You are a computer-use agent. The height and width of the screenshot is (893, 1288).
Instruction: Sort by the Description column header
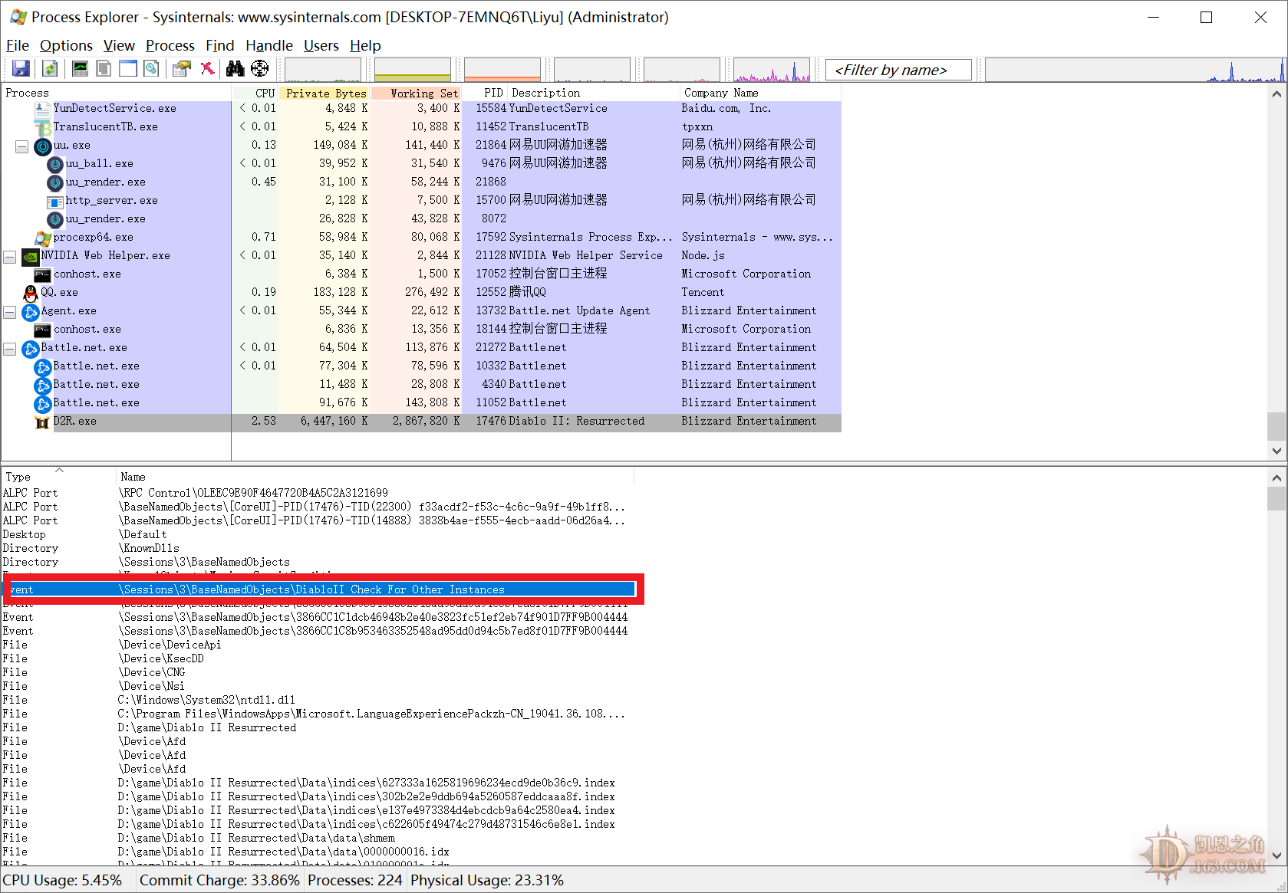593,93
